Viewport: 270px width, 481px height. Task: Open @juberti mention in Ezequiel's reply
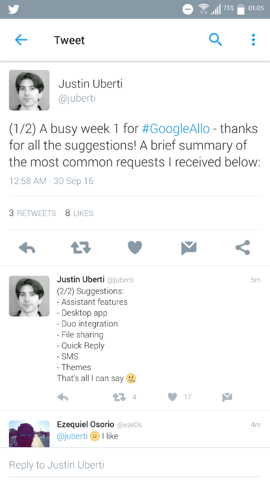(72, 436)
